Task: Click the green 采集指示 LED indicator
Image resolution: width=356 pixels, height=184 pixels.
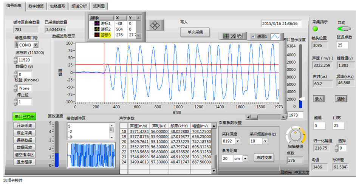Action: pos(316,29)
